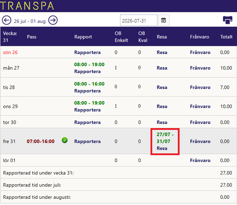The width and height of the screenshot is (237, 205).
Task: Click Frånvaro link for lör 01
Action: 200,160
